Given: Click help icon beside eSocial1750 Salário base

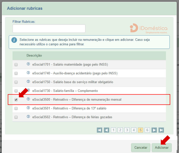Looking at the screenshot, I should (x=28, y=82).
